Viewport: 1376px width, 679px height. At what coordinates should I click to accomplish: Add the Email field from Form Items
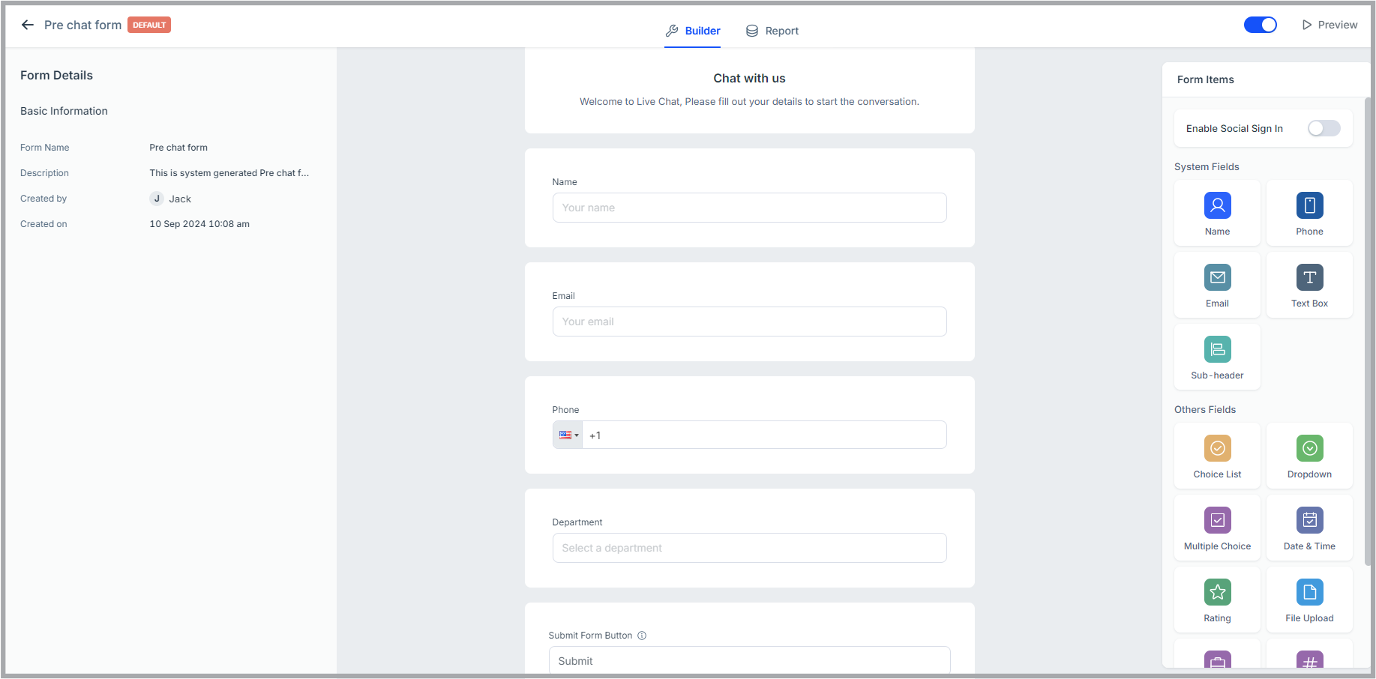click(1217, 284)
